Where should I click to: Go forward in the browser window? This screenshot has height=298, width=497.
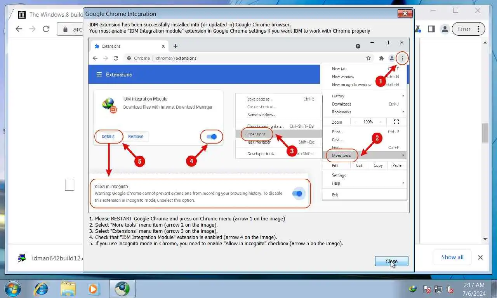(32, 29)
